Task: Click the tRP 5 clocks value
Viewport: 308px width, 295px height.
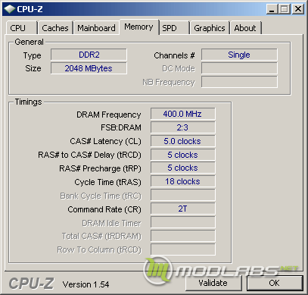Action: (x=183, y=168)
